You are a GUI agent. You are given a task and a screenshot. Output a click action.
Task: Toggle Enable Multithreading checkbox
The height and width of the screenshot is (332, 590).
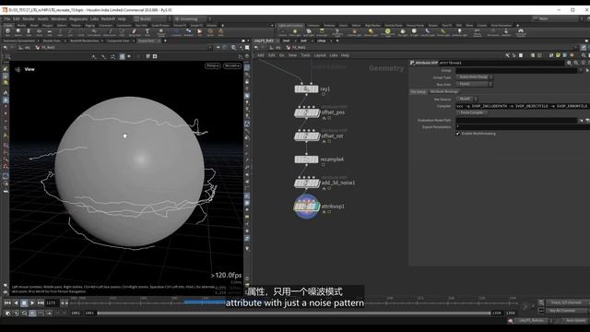pos(458,134)
